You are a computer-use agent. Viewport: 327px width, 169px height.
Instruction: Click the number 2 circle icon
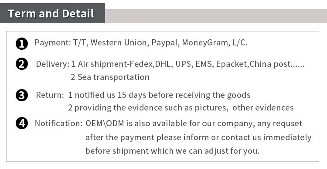pos(22,64)
